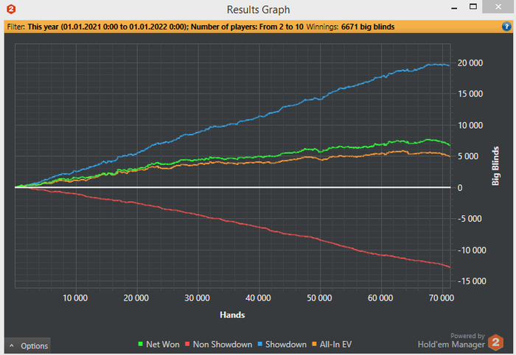
Task: Click the end of the green Net Won line
Action: click(450, 145)
